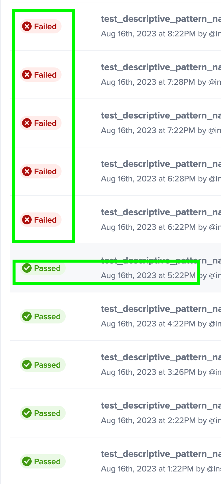This screenshot has width=221, height=484.
Task: Click the red X icon on the 8:22PM run
Action: point(27,26)
